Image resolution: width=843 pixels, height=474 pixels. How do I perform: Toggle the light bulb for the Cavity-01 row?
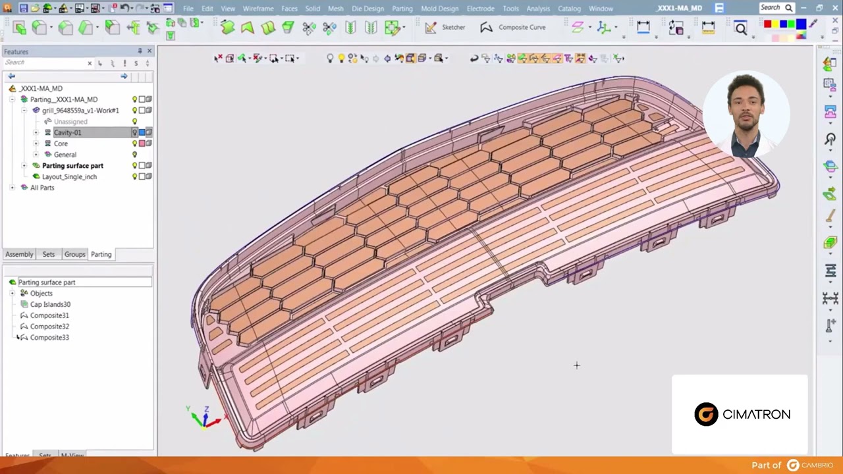pyautogui.click(x=134, y=132)
